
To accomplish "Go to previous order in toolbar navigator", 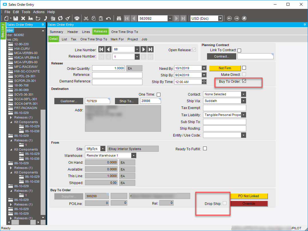I will (x=134, y=18).
